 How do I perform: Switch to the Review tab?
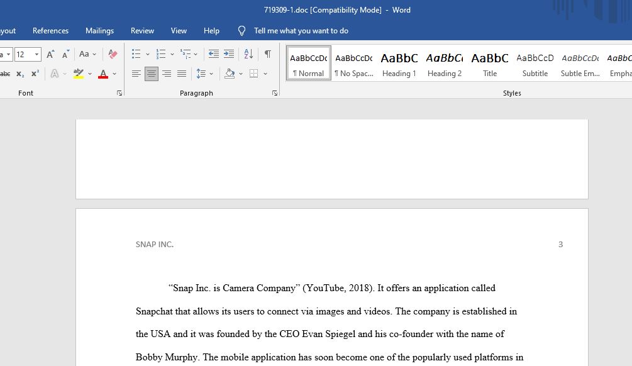click(142, 31)
